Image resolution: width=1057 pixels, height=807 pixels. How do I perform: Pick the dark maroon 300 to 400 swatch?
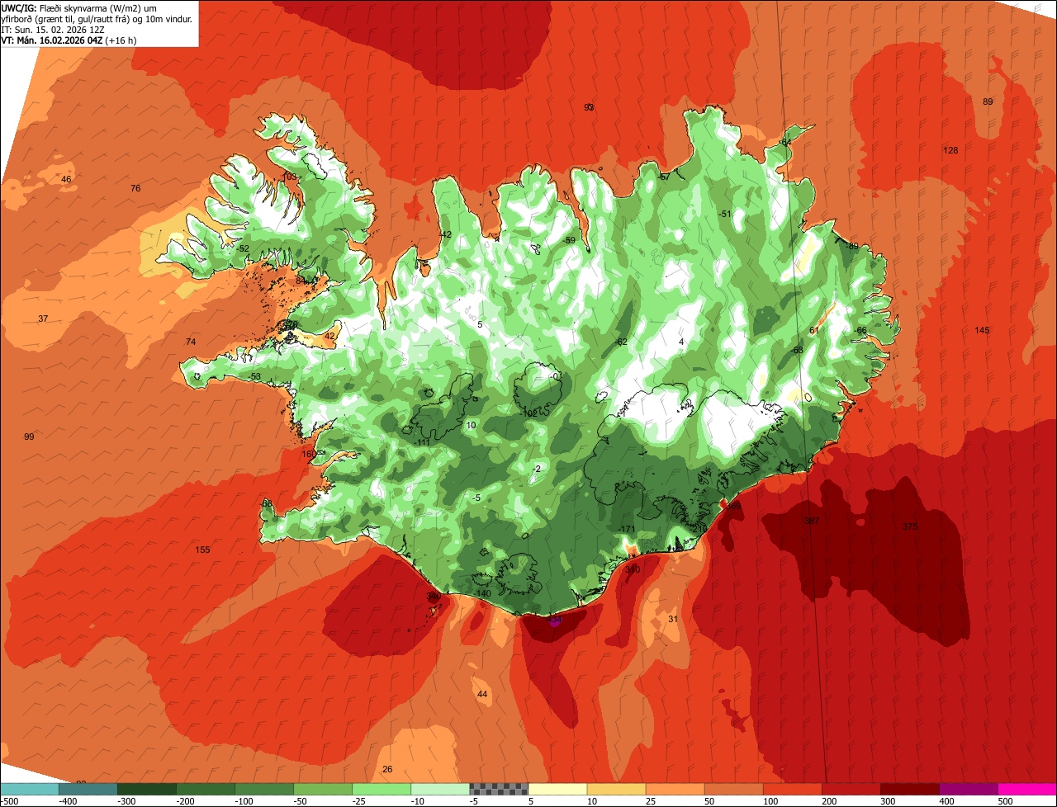pyautogui.click(x=909, y=789)
